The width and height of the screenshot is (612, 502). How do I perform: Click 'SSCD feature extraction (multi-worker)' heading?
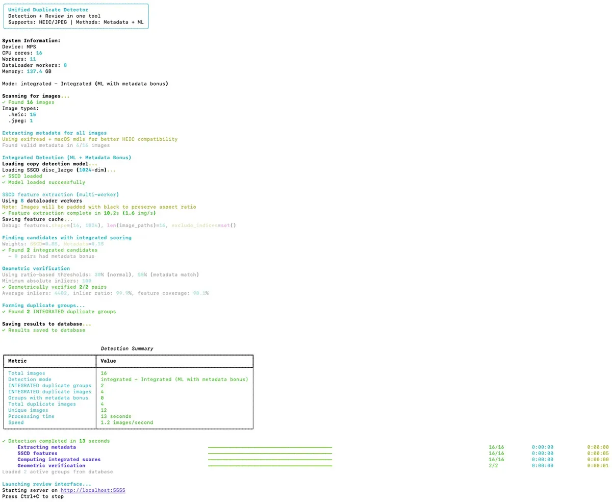click(x=60, y=195)
